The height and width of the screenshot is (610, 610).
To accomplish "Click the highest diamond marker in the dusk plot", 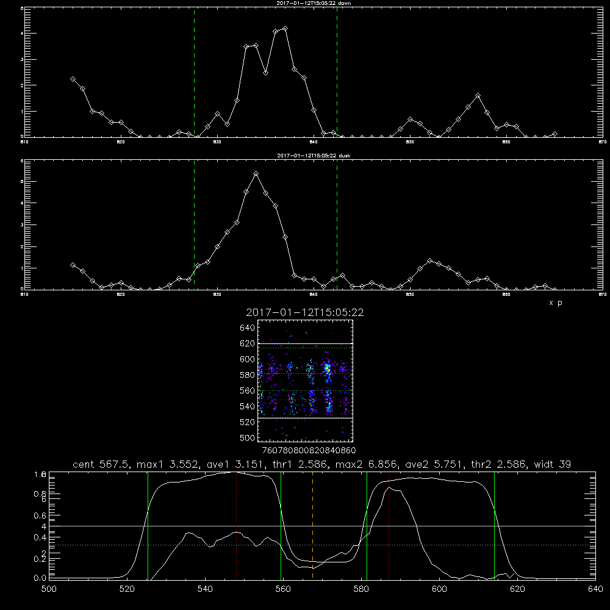I will [x=256, y=173].
